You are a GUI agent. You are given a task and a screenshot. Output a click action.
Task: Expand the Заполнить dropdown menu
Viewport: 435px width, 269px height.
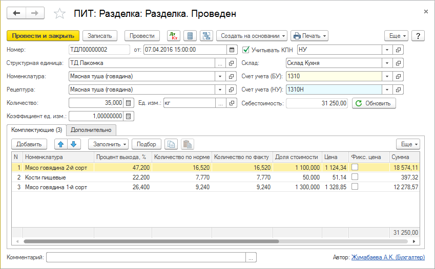pos(108,144)
